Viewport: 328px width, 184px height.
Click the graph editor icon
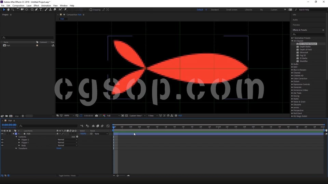pos(108,126)
